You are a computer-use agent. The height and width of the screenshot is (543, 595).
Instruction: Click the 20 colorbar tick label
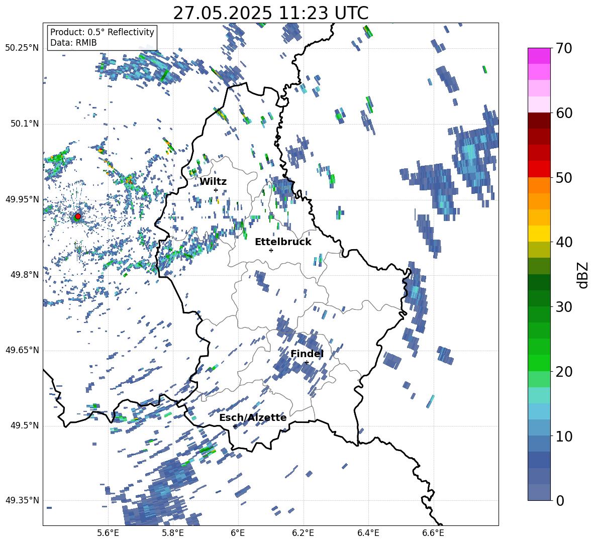564,371
